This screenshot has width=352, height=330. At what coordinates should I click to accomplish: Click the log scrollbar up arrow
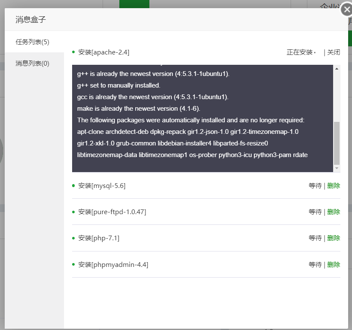337,69
